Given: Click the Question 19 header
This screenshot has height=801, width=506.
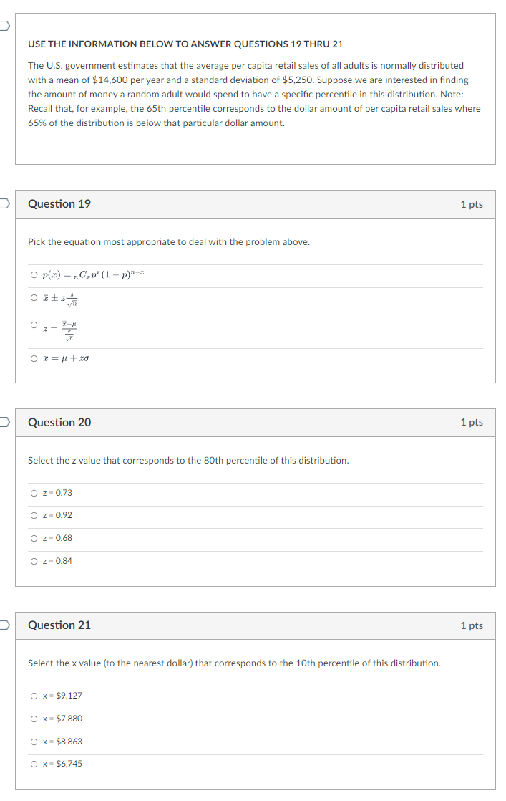Looking at the screenshot, I should point(59,203).
